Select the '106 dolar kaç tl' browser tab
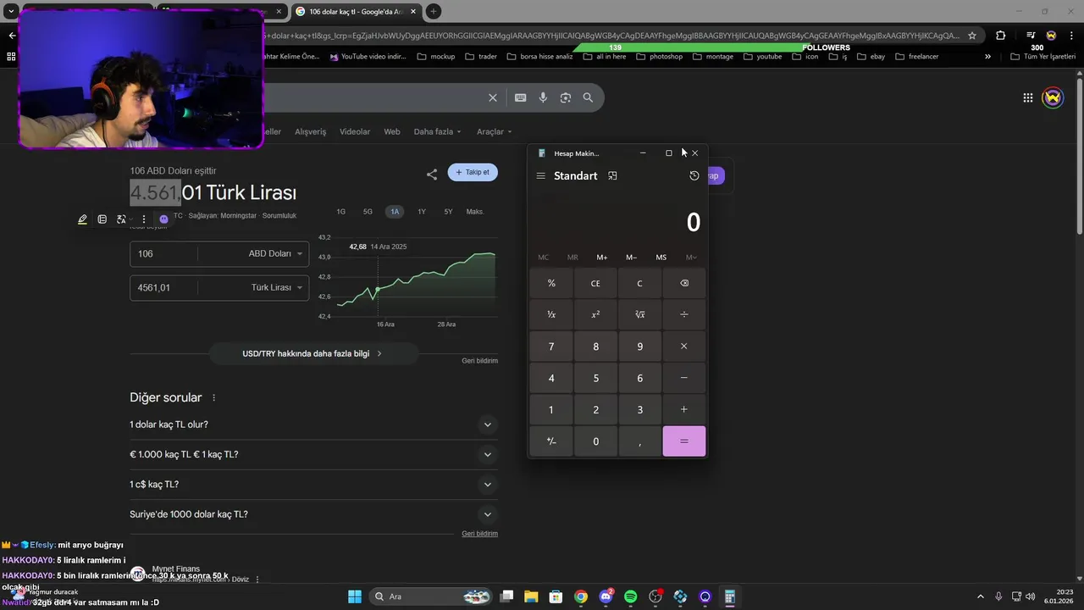 356,11
